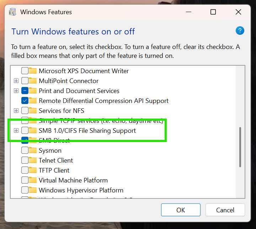Select 'Virtual Machine Platform' label text

(73, 180)
